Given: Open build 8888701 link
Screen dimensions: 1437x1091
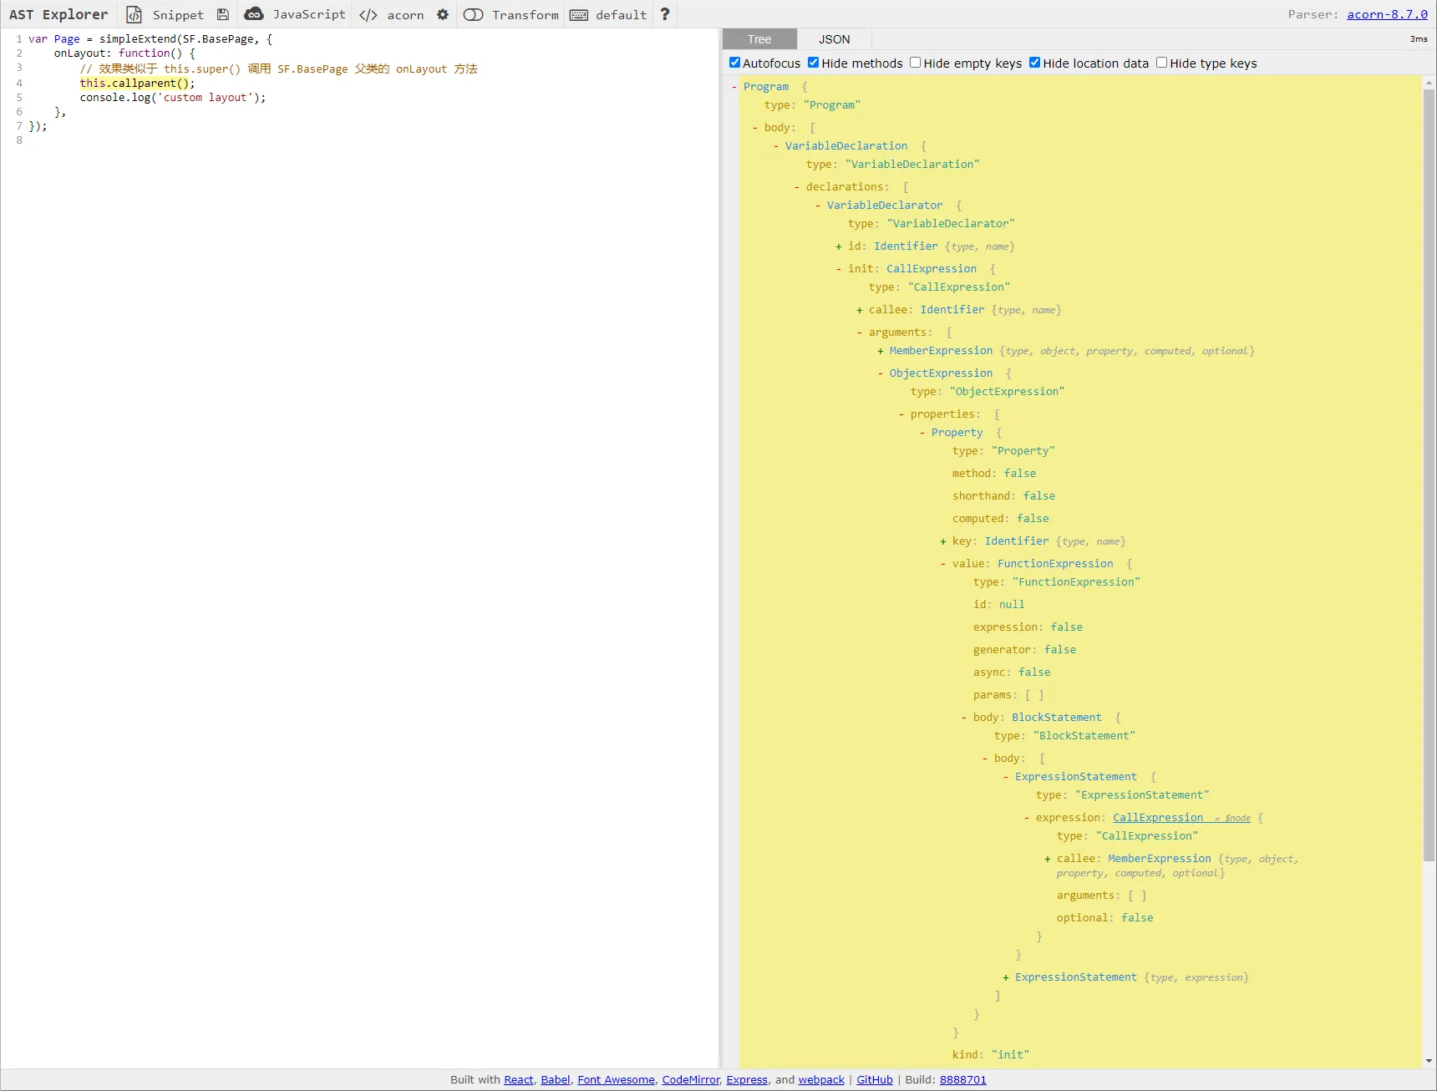Looking at the screenshot, I should pyautogui.click(x=962, y=1080).
